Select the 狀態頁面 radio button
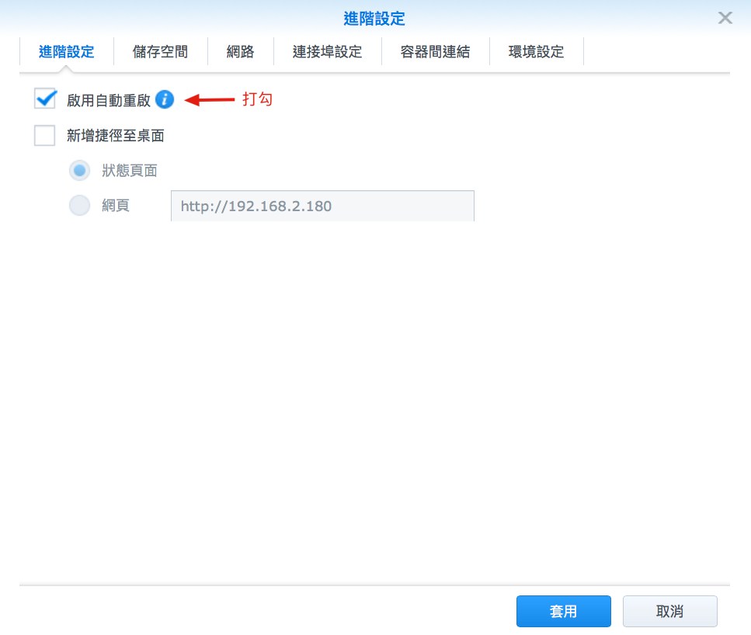Screen dimensions: 751x635 [79, 170]
